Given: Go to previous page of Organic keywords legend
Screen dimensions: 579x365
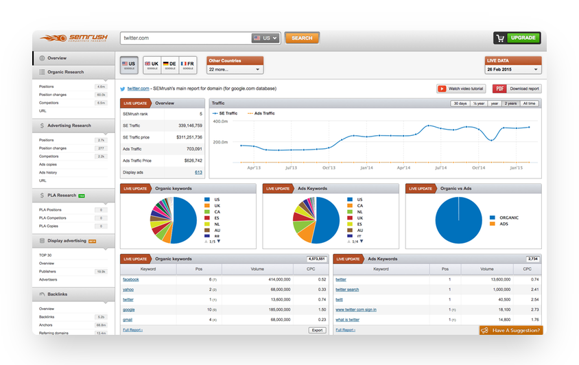Looking at the screenshot, I should pos(206,242).
